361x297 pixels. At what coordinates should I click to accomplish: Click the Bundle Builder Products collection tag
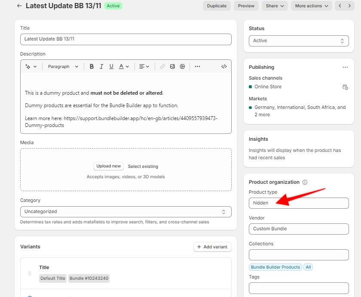(x=275, y=267)
